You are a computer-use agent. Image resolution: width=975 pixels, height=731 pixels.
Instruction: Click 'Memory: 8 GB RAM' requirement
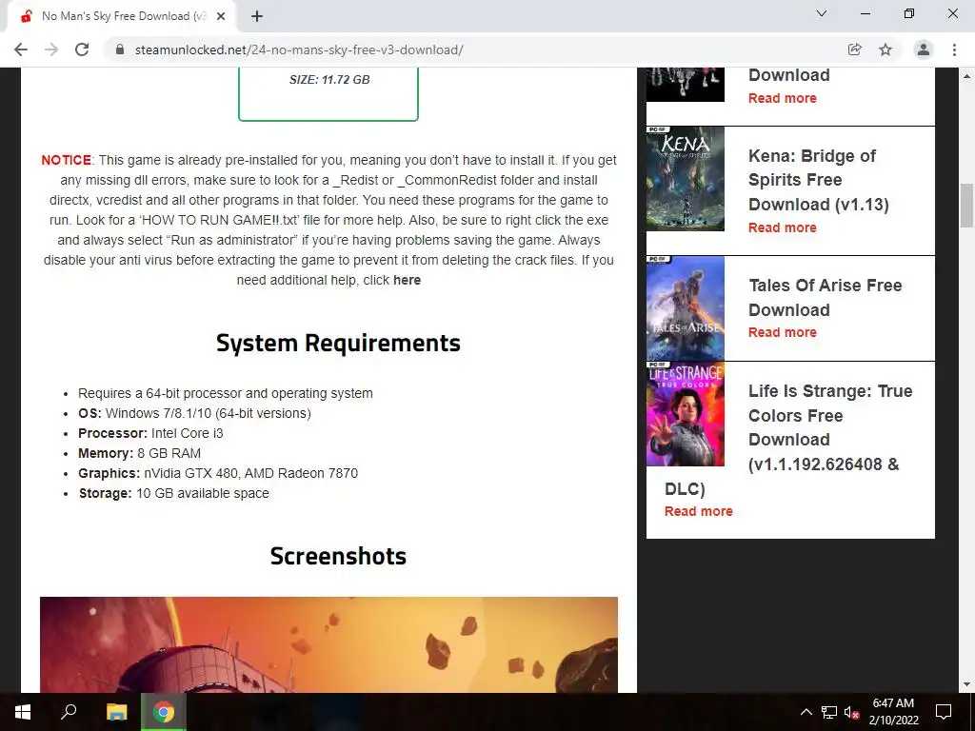139,453
